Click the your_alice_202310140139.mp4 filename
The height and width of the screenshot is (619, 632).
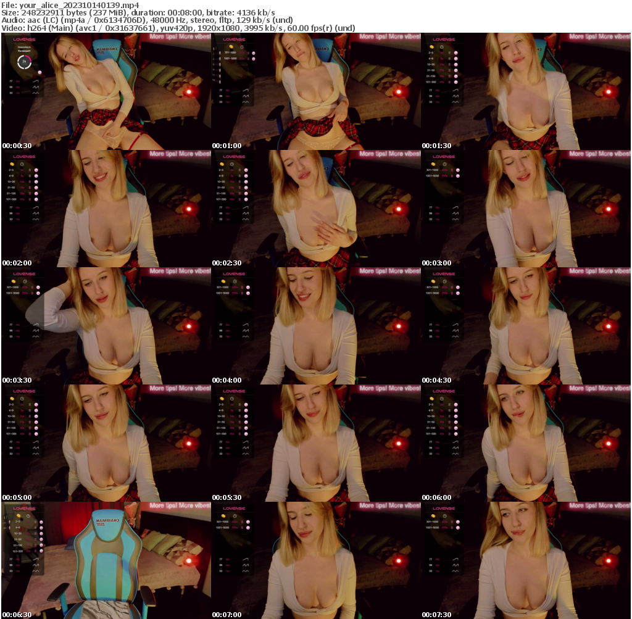[x=69, y=5]
